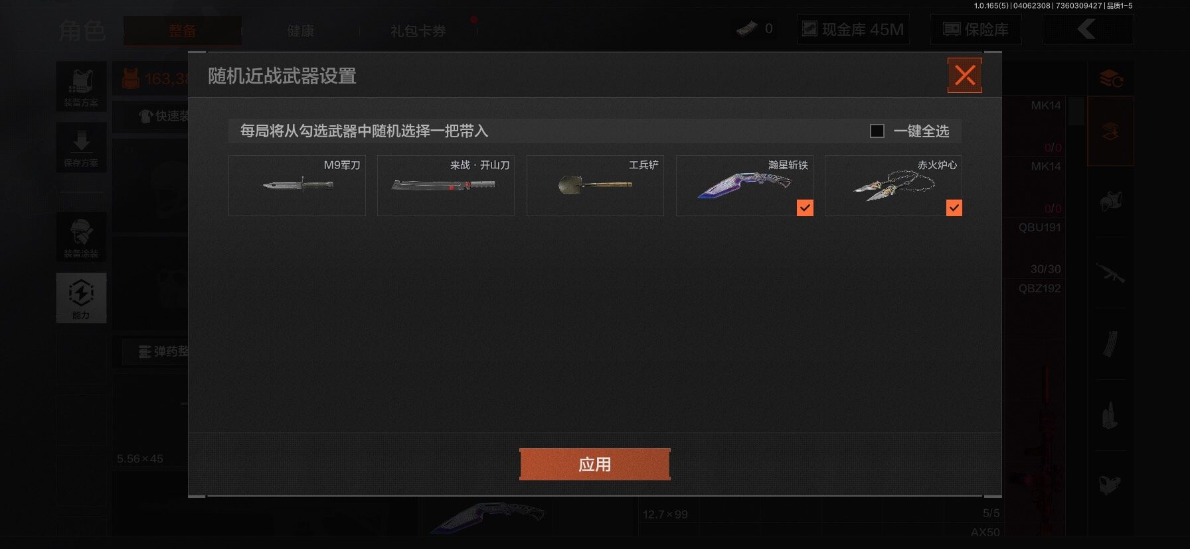The width and height of the screenshot is (1190, 549).
Task: Switch to the 健康 tab
Action: (x=301, y=30)
